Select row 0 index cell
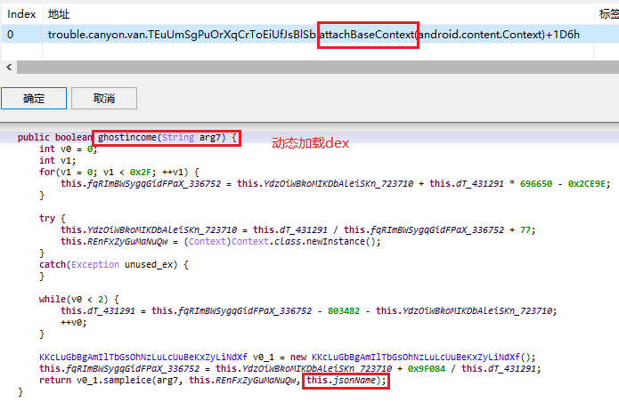The width and height of the screenshot is (619, 410). click(11, 34)
